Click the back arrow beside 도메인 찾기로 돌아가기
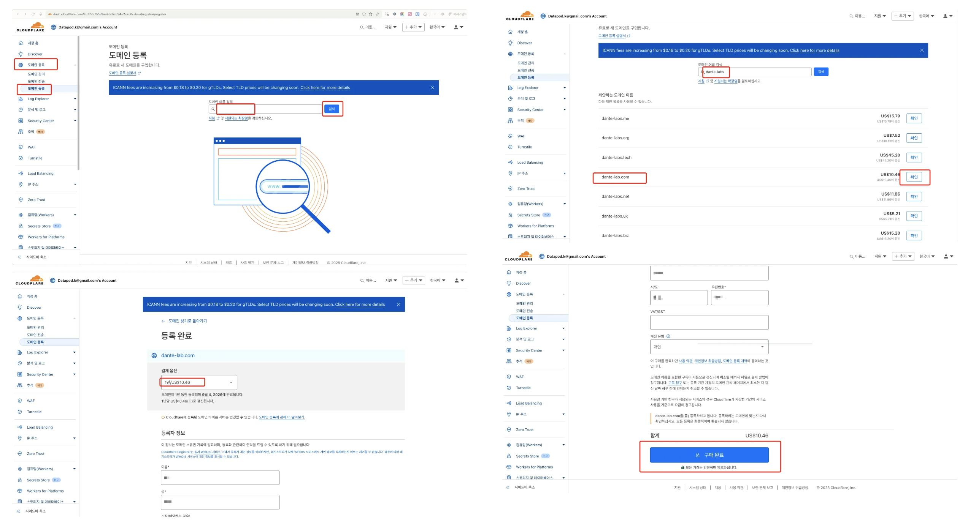This screenshot has height=527, width=968. point(163,321)
